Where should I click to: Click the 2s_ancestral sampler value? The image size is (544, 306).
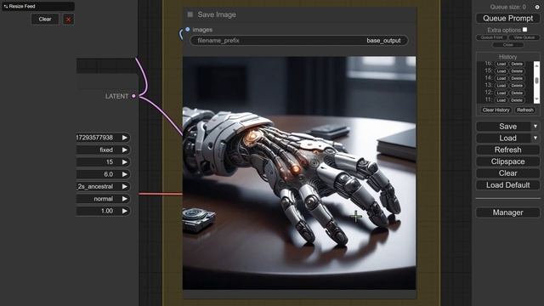(95, 187)
